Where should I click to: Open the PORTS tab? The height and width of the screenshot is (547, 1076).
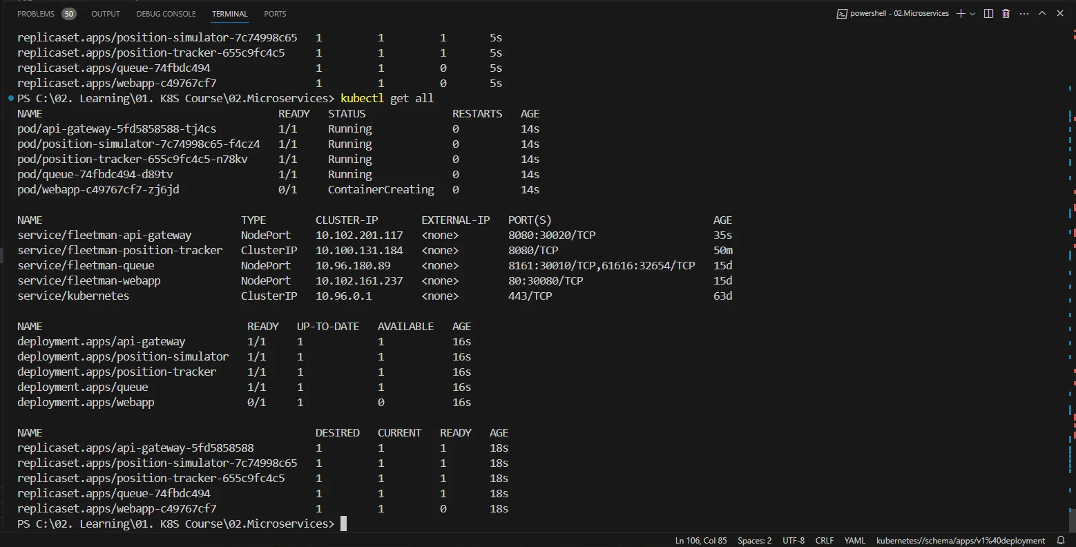coord(275,14)
